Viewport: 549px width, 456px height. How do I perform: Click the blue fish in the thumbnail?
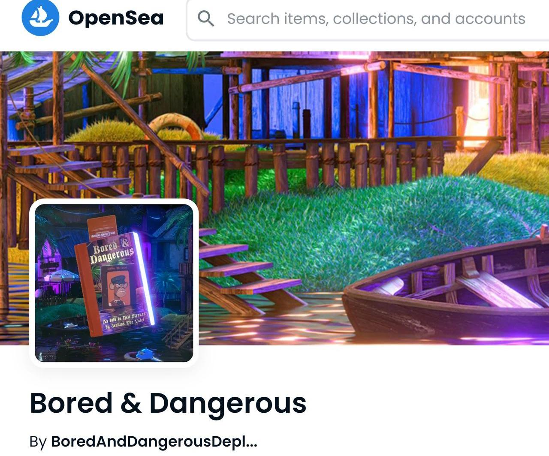[x=143, y=354]
